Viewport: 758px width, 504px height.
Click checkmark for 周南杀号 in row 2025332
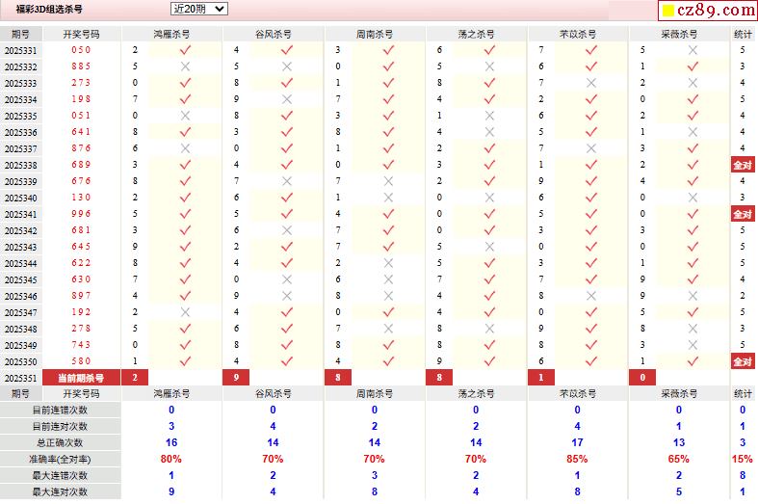(388, 66)
